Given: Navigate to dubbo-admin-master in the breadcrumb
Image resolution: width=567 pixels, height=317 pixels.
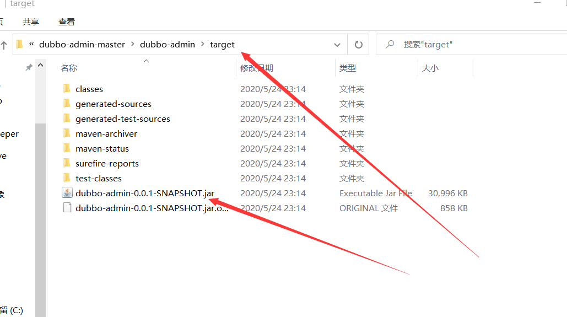Looking at the screenshot, I should click(x=82, y=45).
